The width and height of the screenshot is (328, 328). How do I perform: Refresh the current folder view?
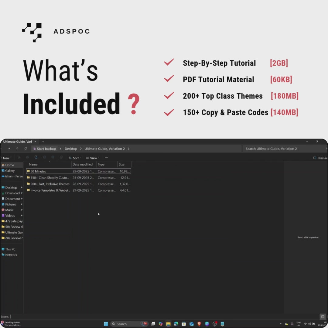point(26,149)
